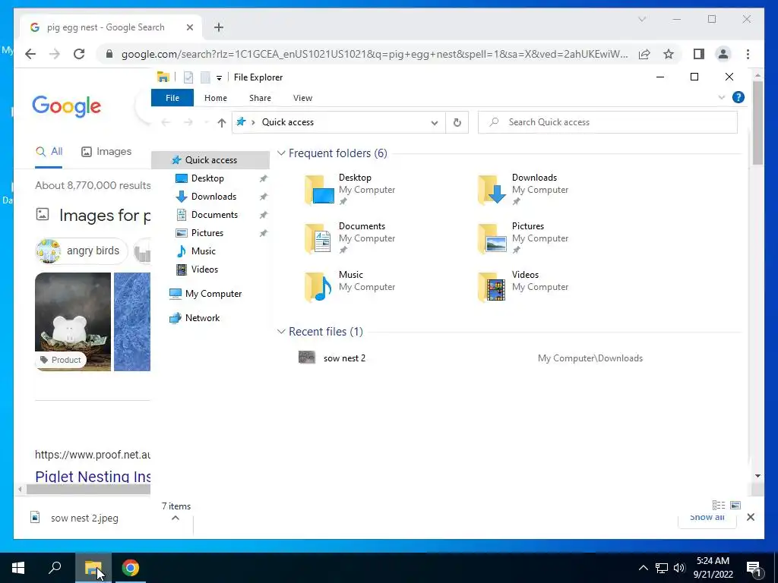Switch to the Home ribbon tab
778x583 pixels.
coord(215,98)
